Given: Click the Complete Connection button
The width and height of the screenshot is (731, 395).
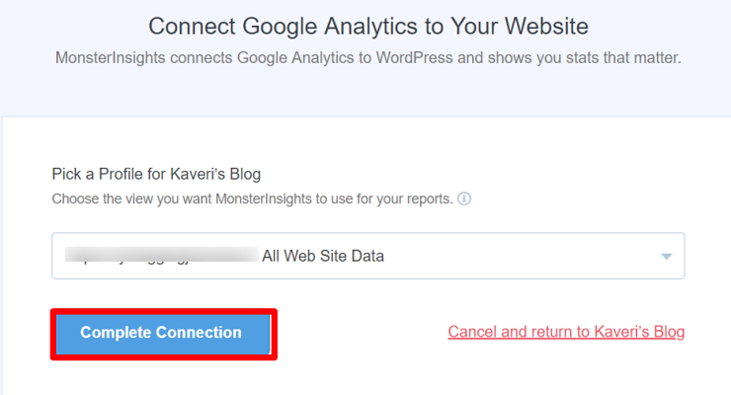Looking at the screenshot, I should click(163, 334).
